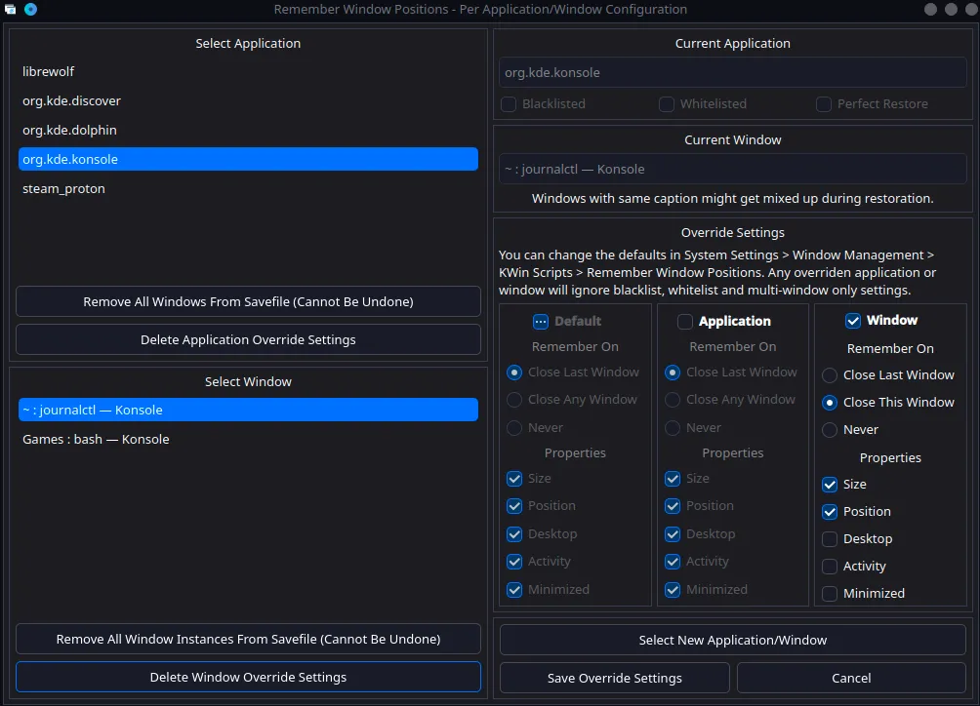Enable Desktop property in Window column
This screenshot has width=980, height=706.
(830, 539)
